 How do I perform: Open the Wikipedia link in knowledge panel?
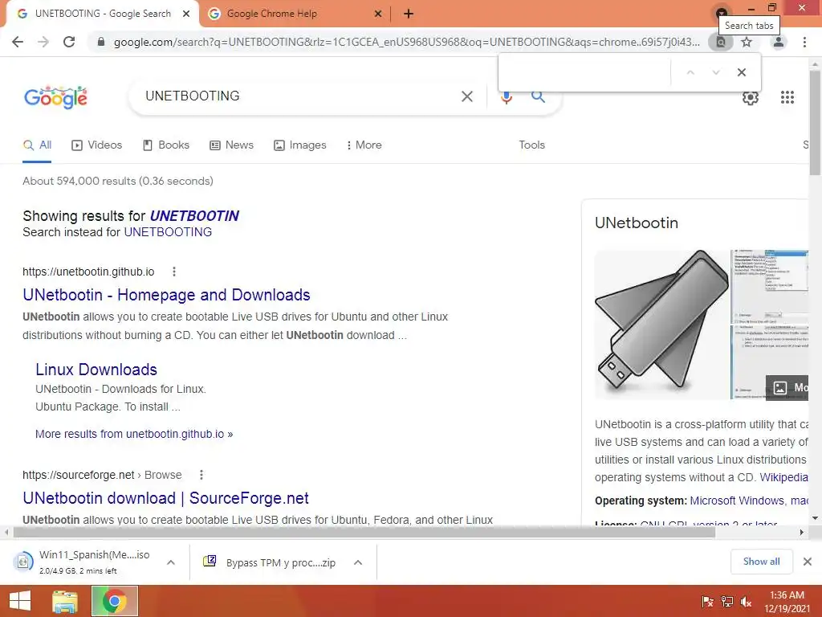[783, 478]
